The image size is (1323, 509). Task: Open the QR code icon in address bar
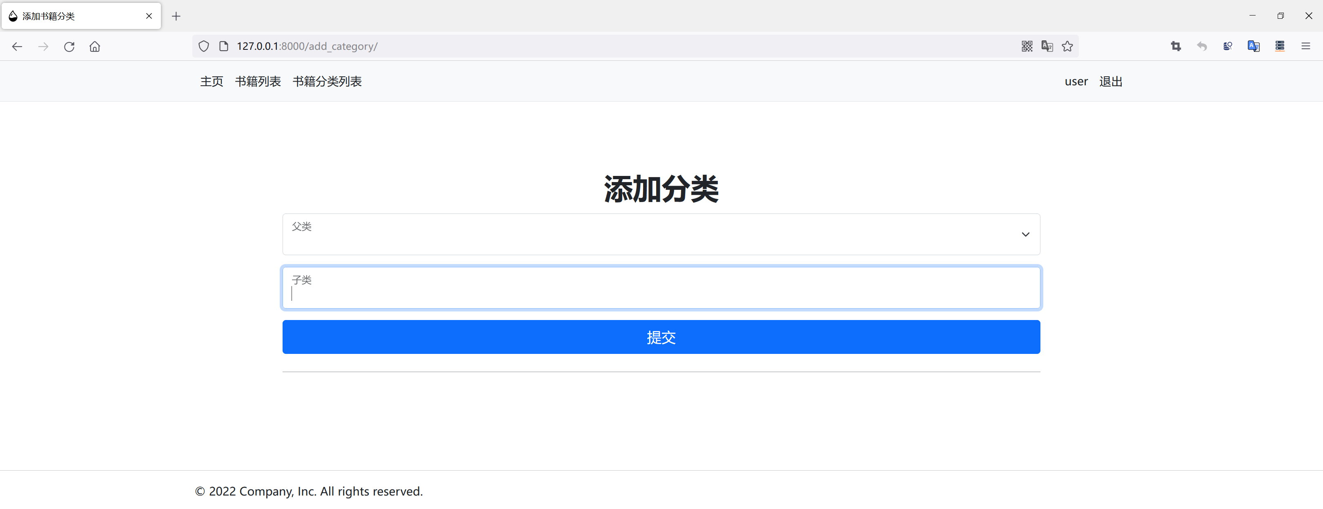pyautogui.click(x=1027, y=46)
